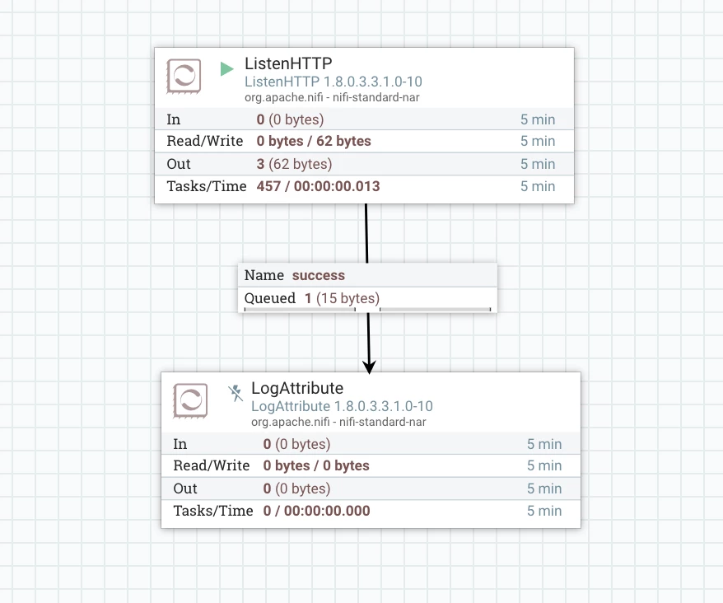723x603 pixels.
Task: Click the ListenHTTP processor icon
Action: pyautogui.click(x=184, y=76)
